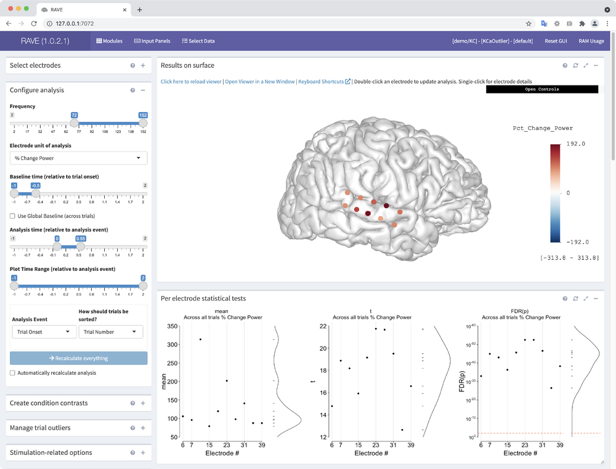Change trial sorting from Trial Number dropdown
616x469 pixels.
point(111,332)
